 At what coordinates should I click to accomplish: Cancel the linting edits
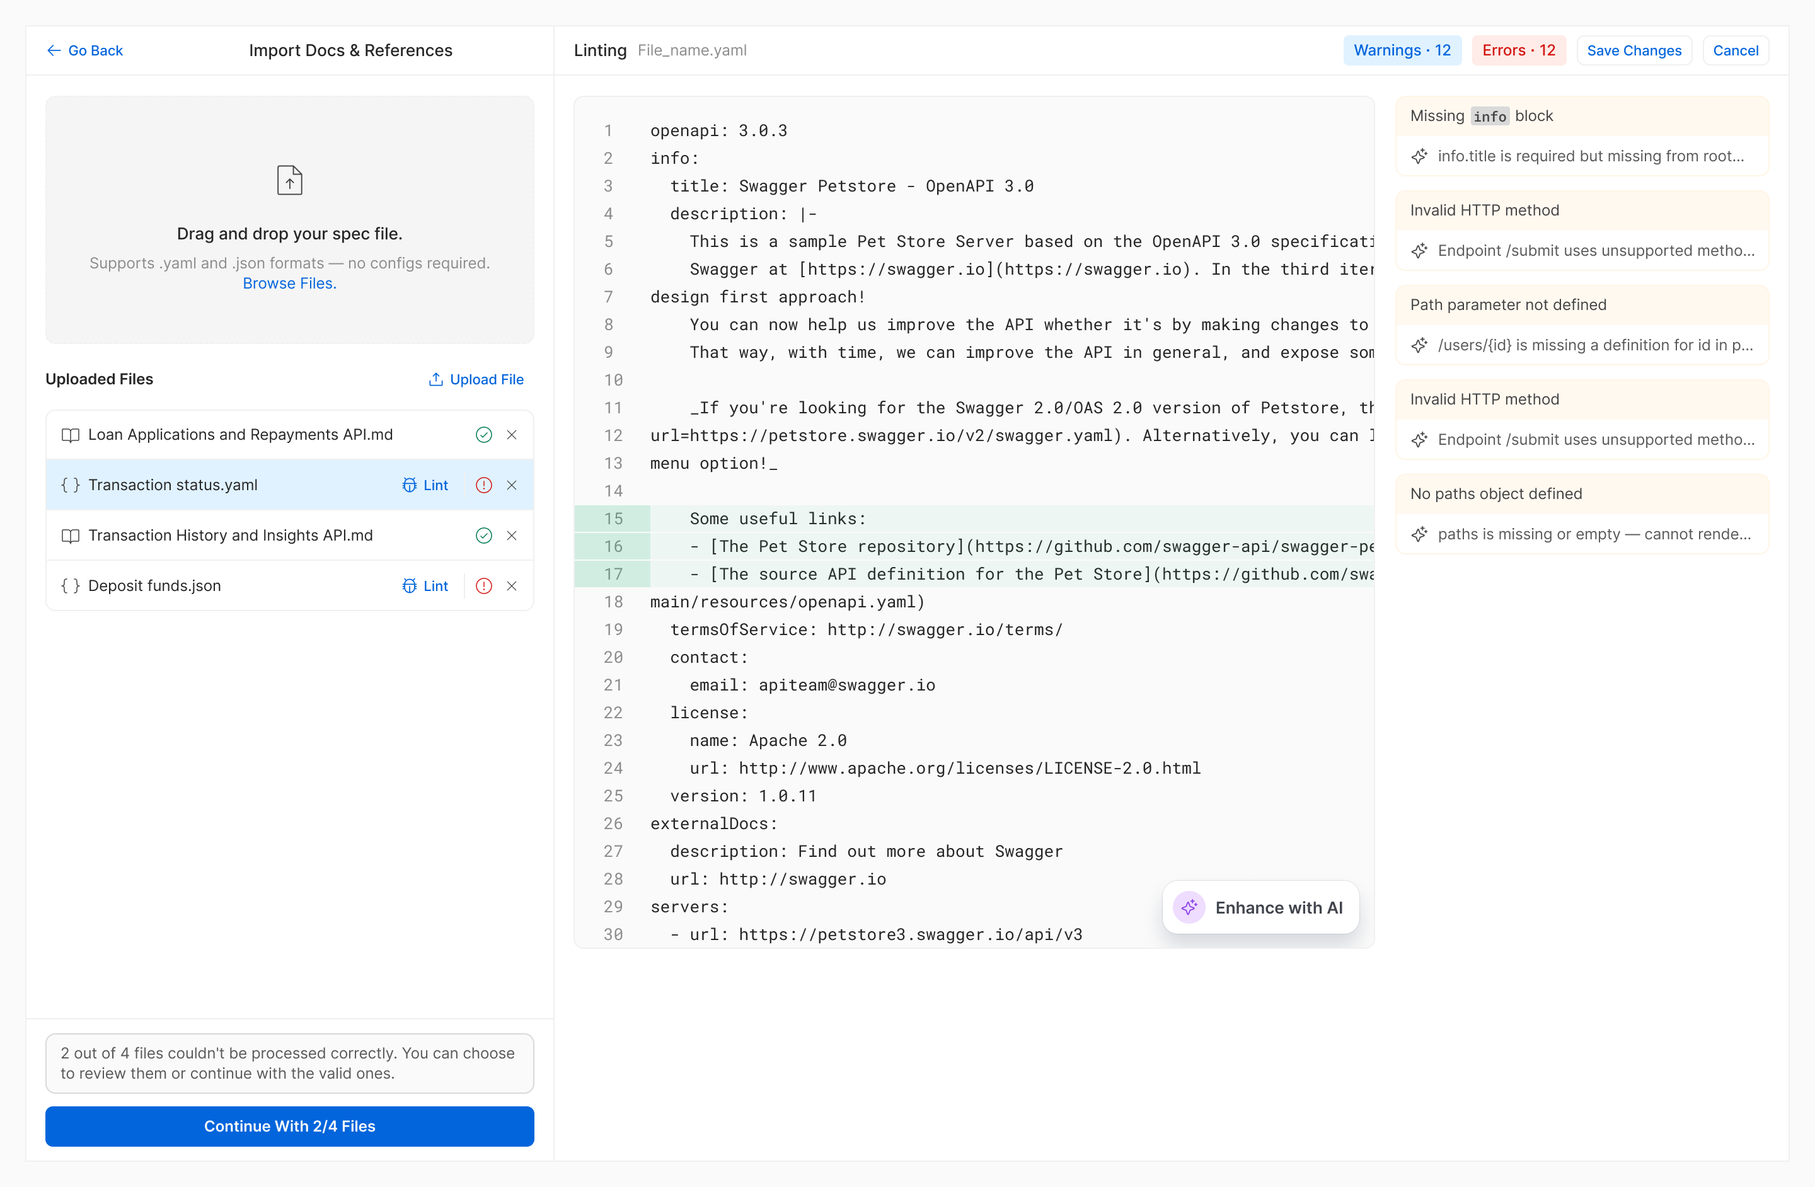coord(1735,50)
